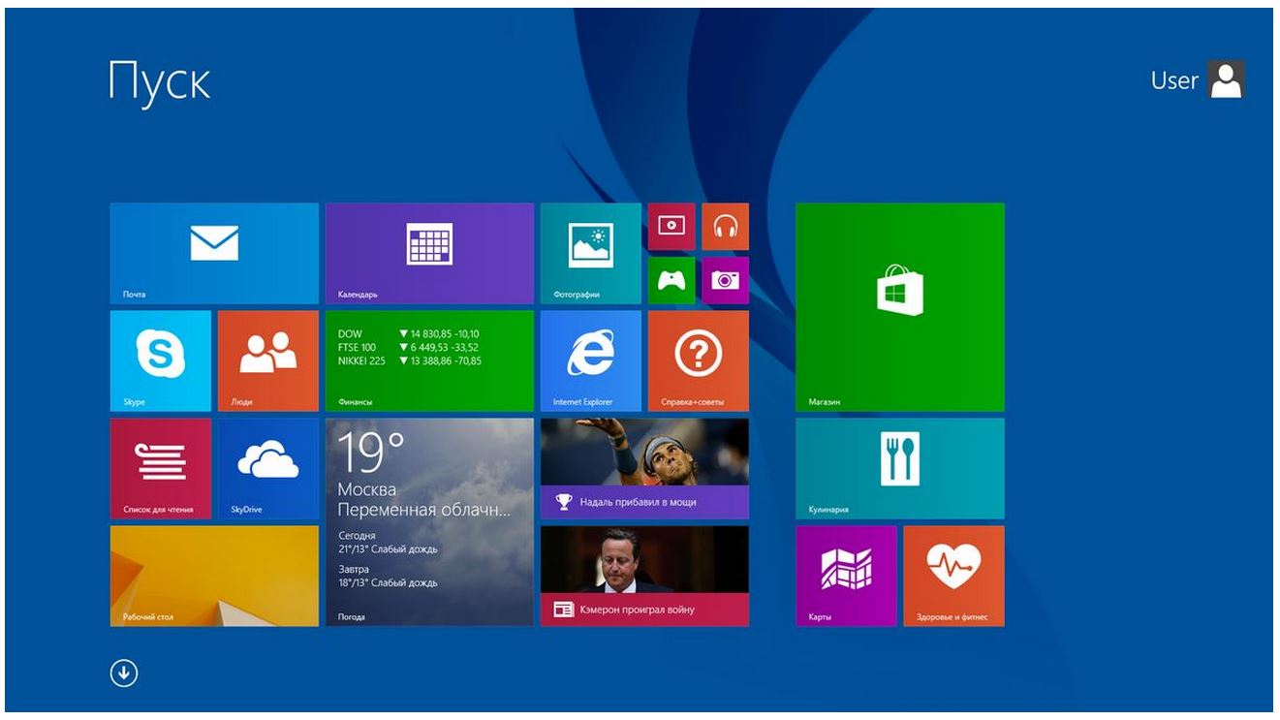Viewport: 1280px width, 720px height.
Task: Open the Reading List (Список для чтения) tile
Action: [161, 469]
